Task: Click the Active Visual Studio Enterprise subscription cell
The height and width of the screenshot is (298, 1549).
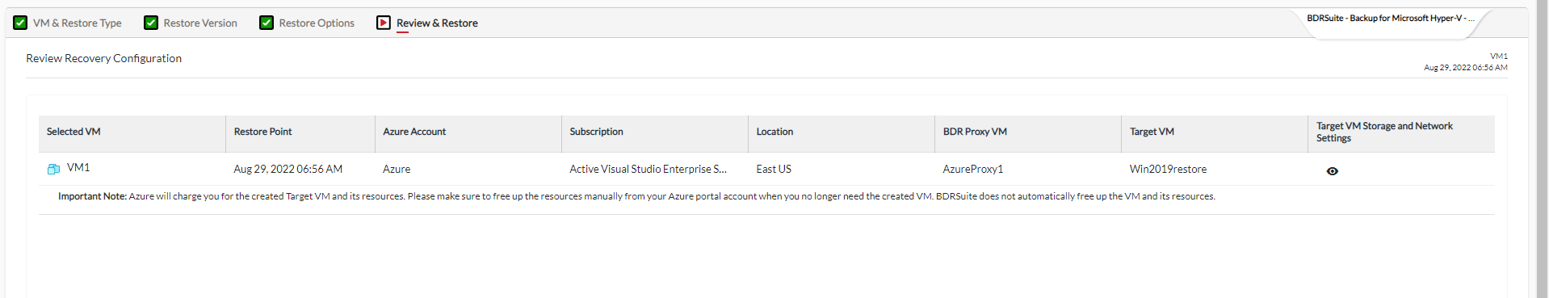Action: point(648,169)
